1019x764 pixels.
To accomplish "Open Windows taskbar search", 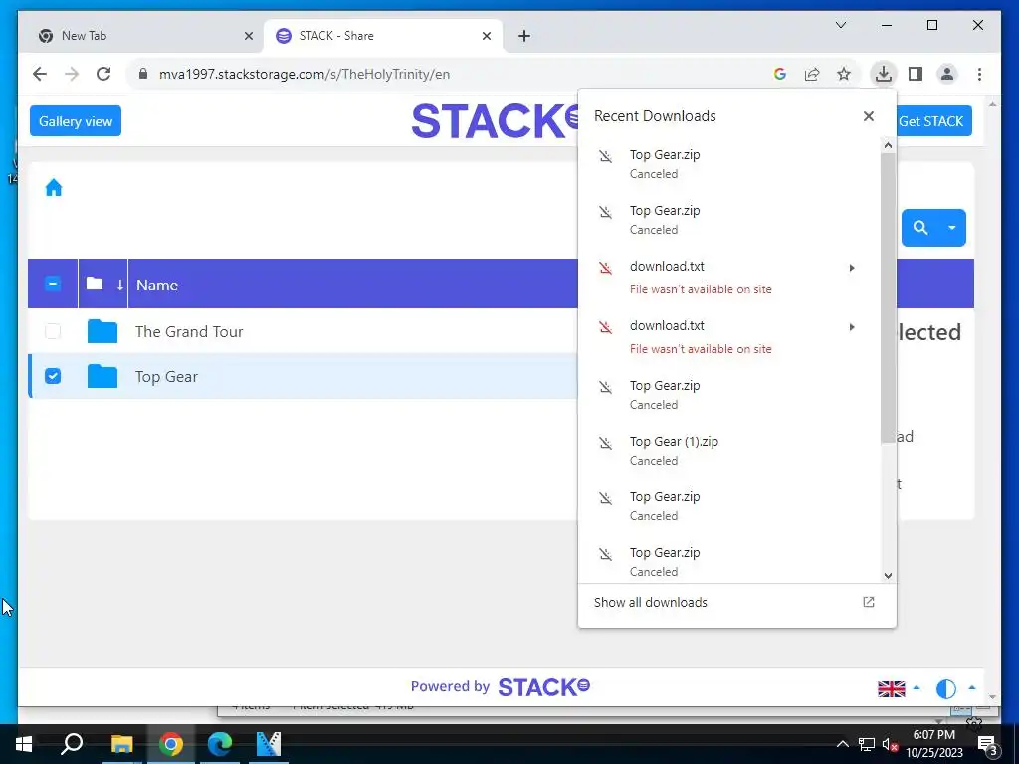I will pyautogui.click(x=72, y=744).
